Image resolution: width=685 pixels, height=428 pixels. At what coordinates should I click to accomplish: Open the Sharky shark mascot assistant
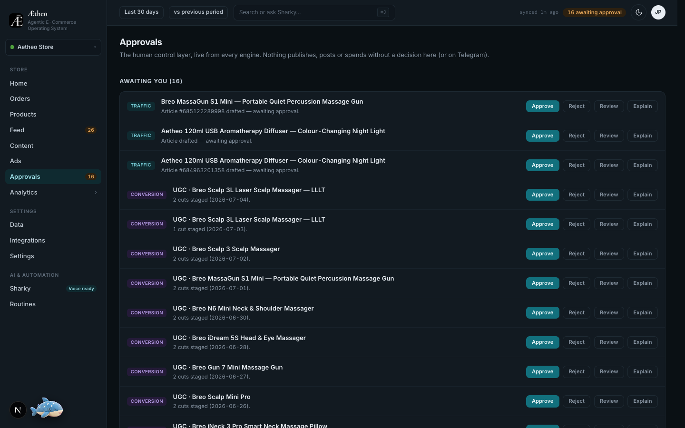[47, 408]
